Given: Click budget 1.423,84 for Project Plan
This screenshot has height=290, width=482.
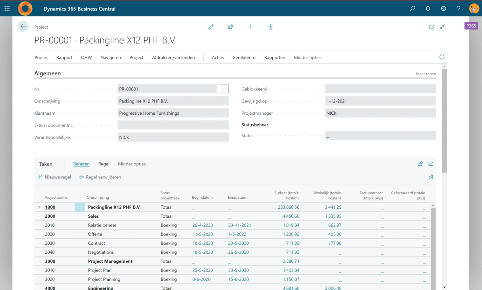Looking at the screenshot, I should [x=291, y=270].
